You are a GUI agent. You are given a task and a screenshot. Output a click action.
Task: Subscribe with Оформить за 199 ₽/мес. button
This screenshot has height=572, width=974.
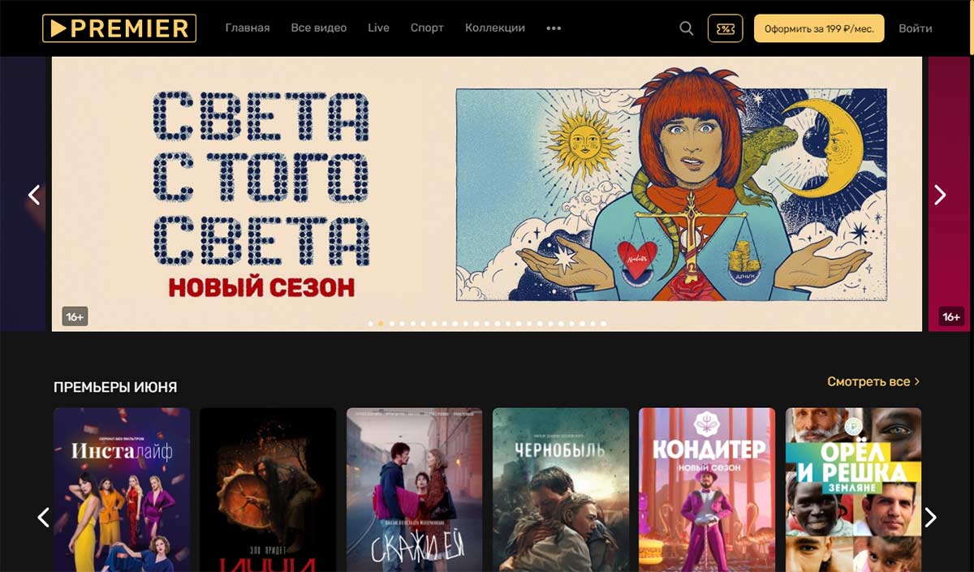click(819, 28)
